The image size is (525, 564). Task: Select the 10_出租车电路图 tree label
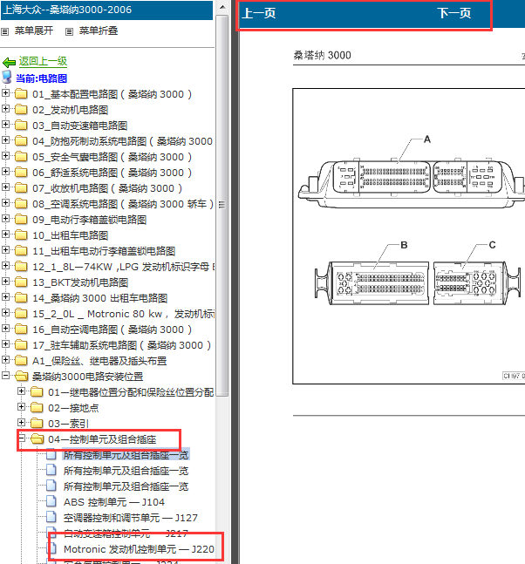coord(71,235)
